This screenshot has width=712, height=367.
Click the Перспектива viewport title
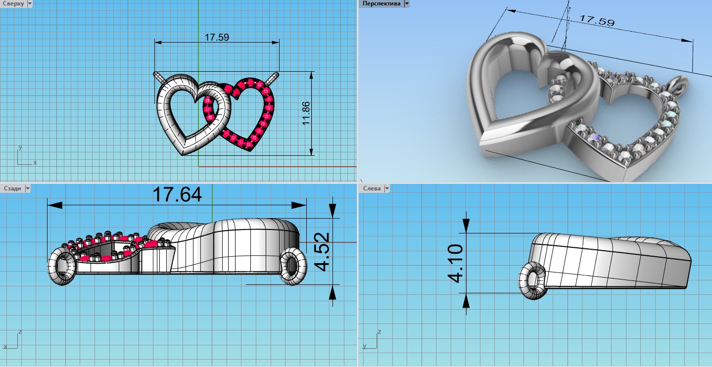(x=381, y=3)
